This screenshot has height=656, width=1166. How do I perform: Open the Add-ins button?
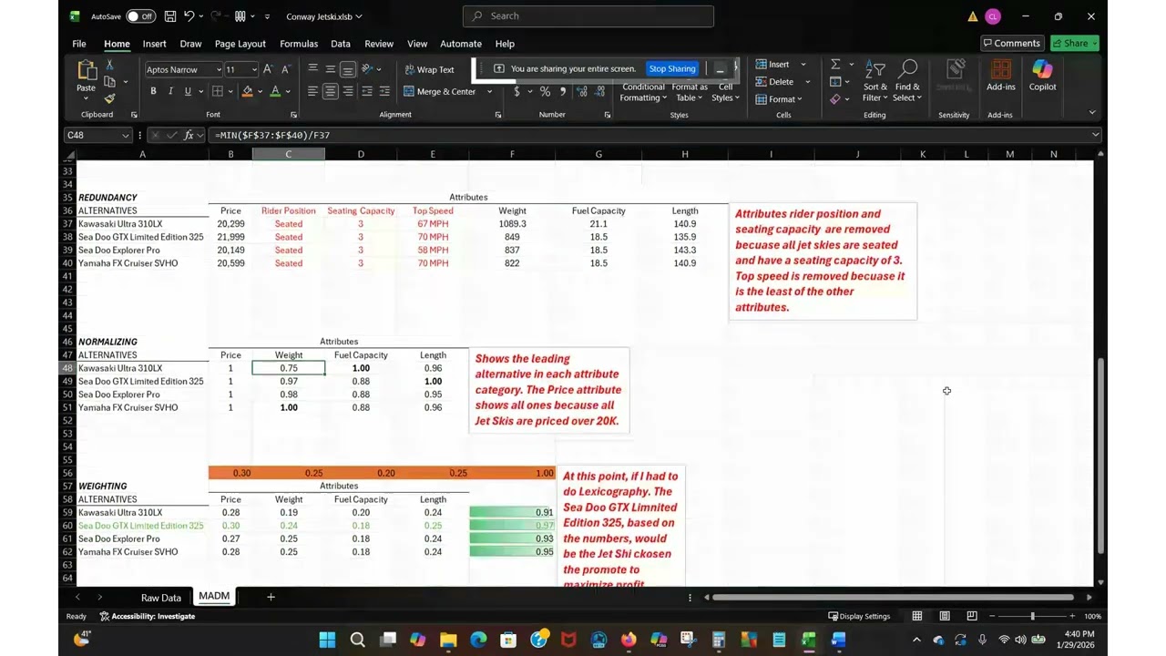point(1000,76)
